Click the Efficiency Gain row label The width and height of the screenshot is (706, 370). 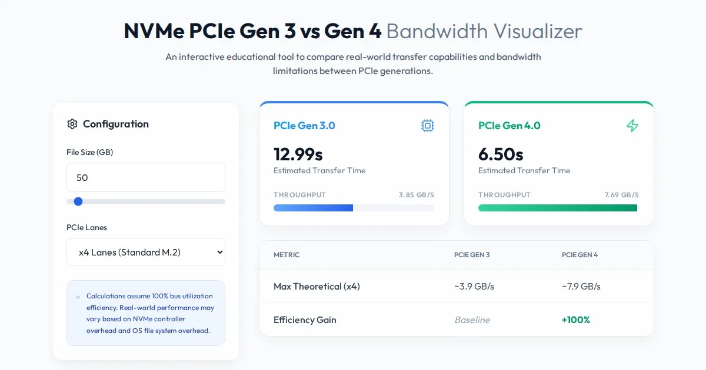coord(305,320)
